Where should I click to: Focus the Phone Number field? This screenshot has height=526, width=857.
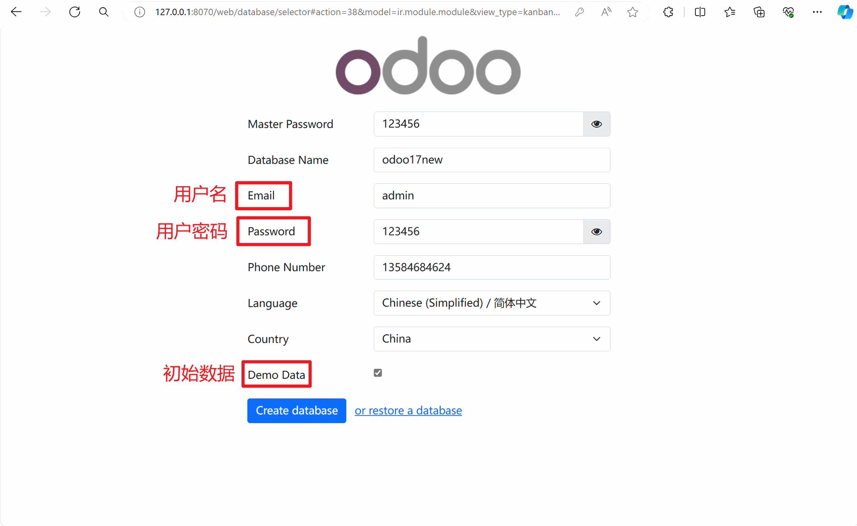click(x=492, y=267)
